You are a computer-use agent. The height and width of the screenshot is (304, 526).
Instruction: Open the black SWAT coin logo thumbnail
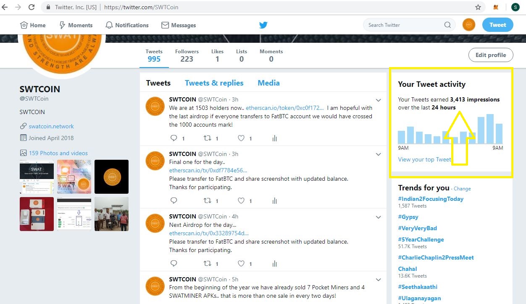[x=111, y=177]
